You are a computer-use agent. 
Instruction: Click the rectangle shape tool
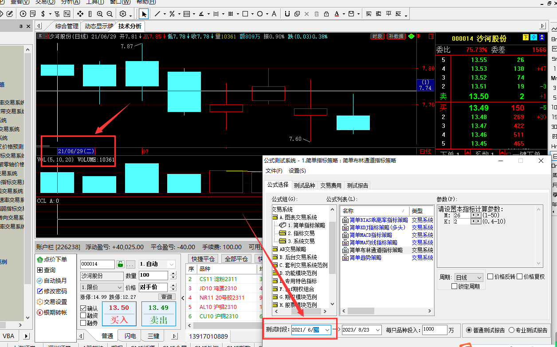(245, 14)
